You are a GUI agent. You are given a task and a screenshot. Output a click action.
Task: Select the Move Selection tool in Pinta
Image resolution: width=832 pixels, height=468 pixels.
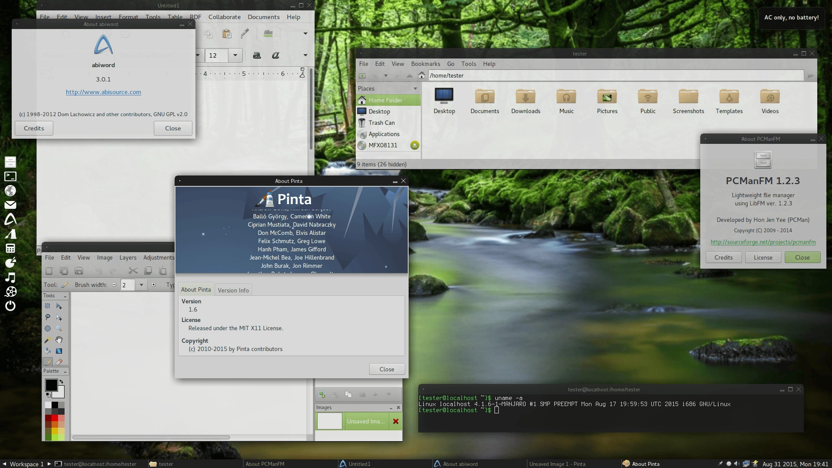click(59, 317)
